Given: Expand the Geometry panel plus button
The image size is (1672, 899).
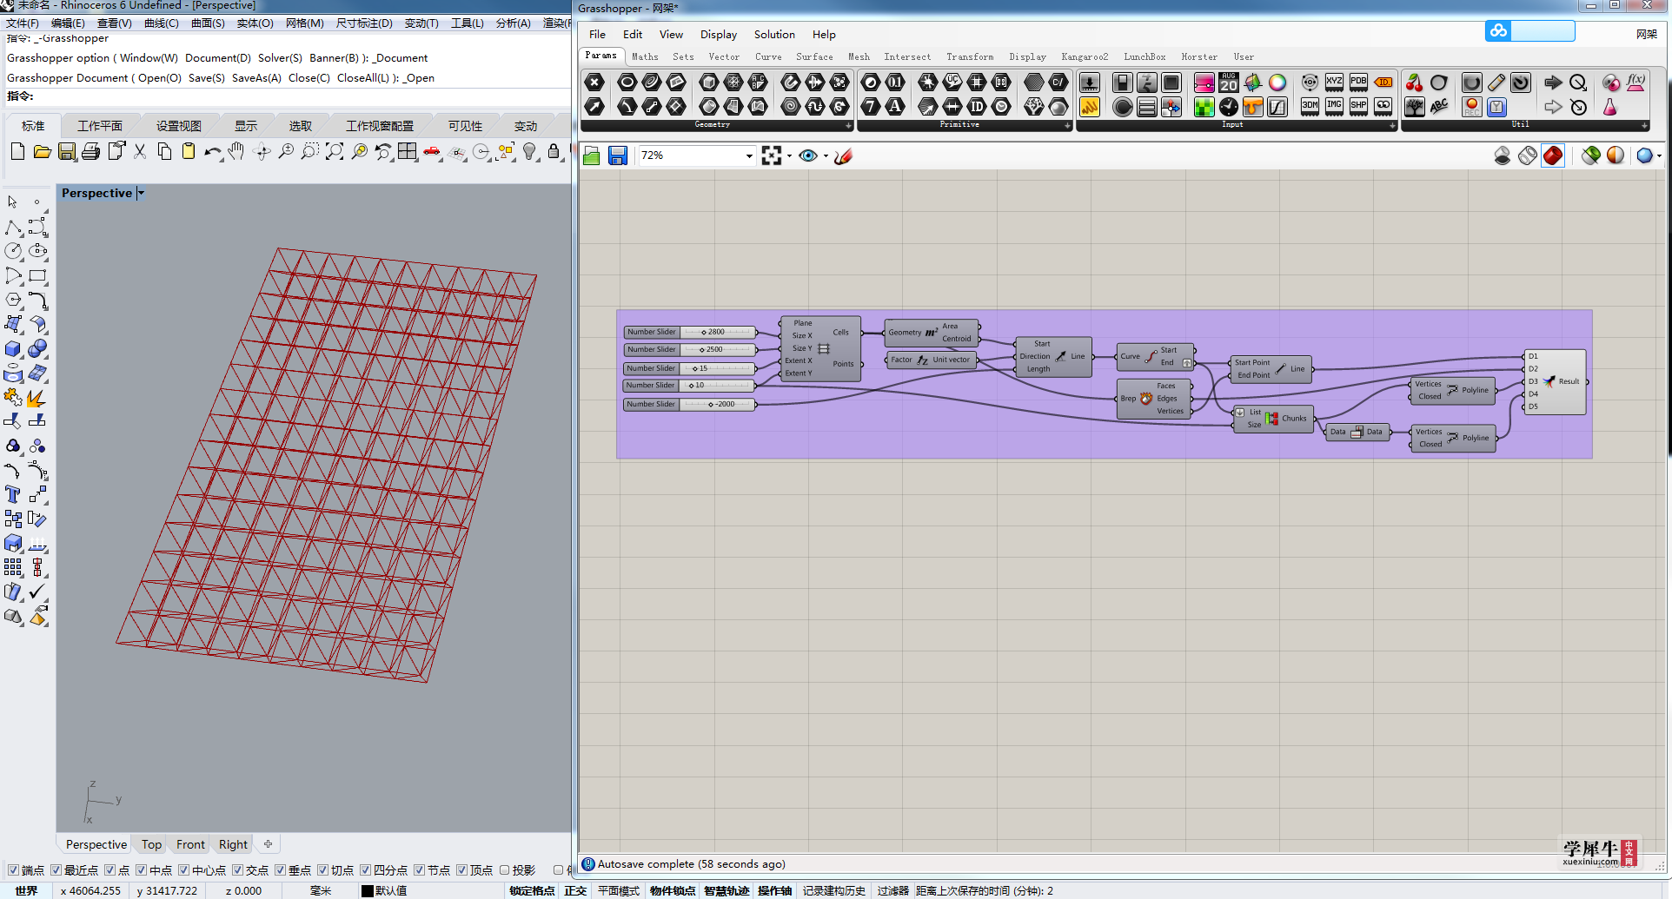Looking at the screenshot, I should click(848, 125).
